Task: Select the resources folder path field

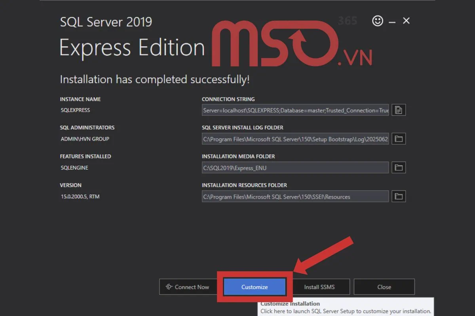Action: (295, 196)
